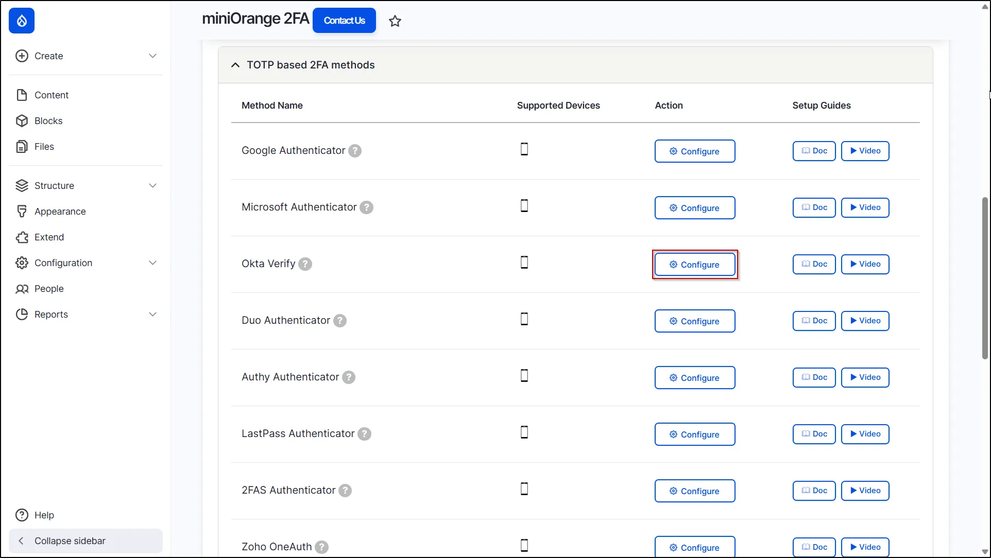Image resolution: width=991 pixels, height=558 pixels.
Task: Open help tooltip for LastPass Authenticator
Action: coord(364,434)
